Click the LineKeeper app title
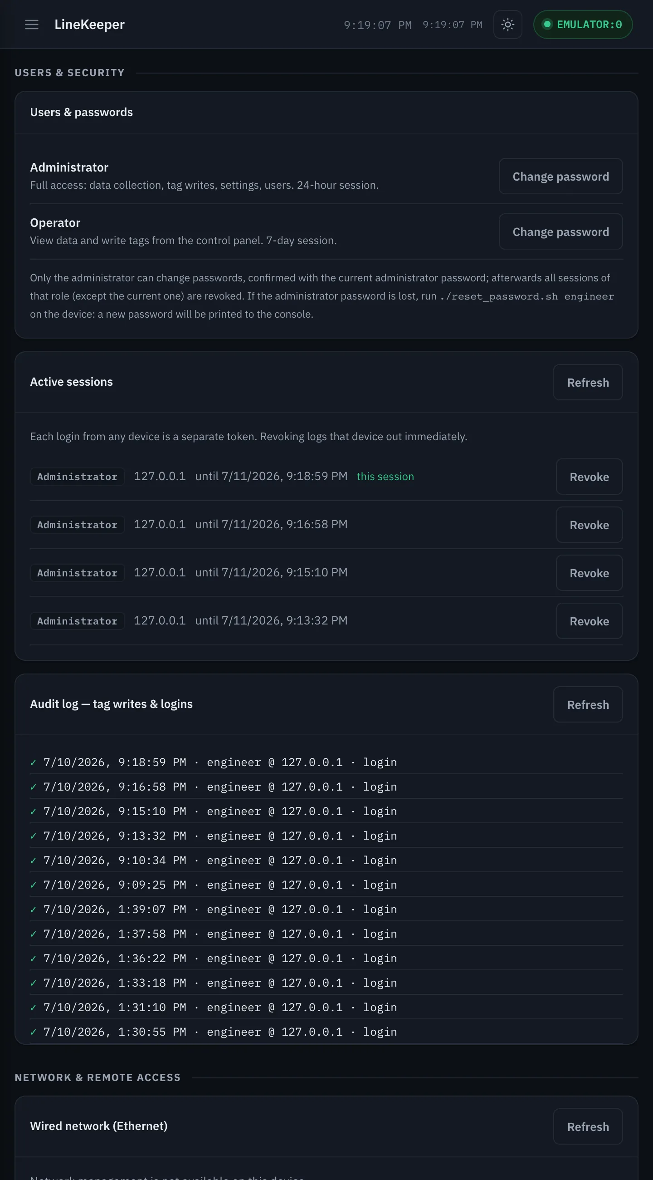 pyautogui.click(x=89, y=24)
